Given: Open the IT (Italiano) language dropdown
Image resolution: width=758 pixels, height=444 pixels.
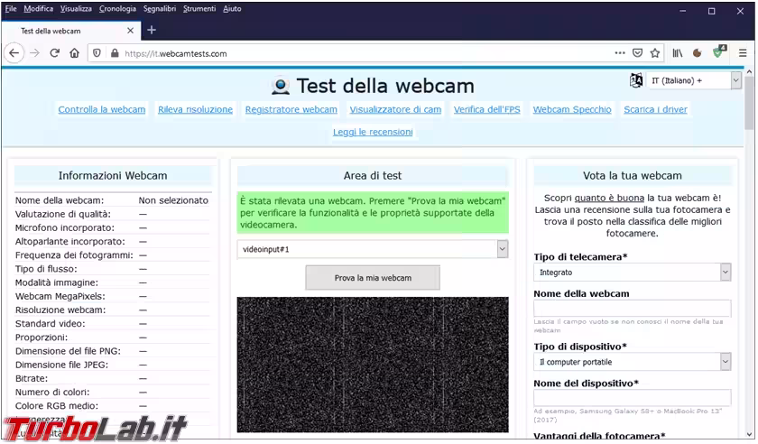Looking at the screenshot, I should pyautogui.click(x=694, y=80).
